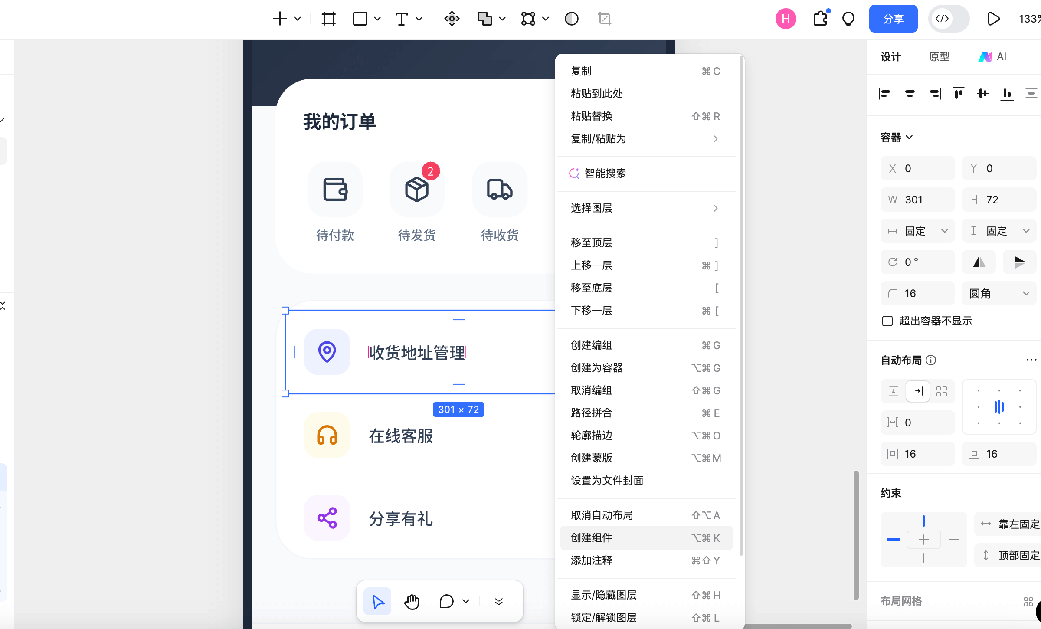Viewport: 1041px width, 629px height.
Task: Click the 布局网格 grid settings icon
Action: coord(1029,601)
